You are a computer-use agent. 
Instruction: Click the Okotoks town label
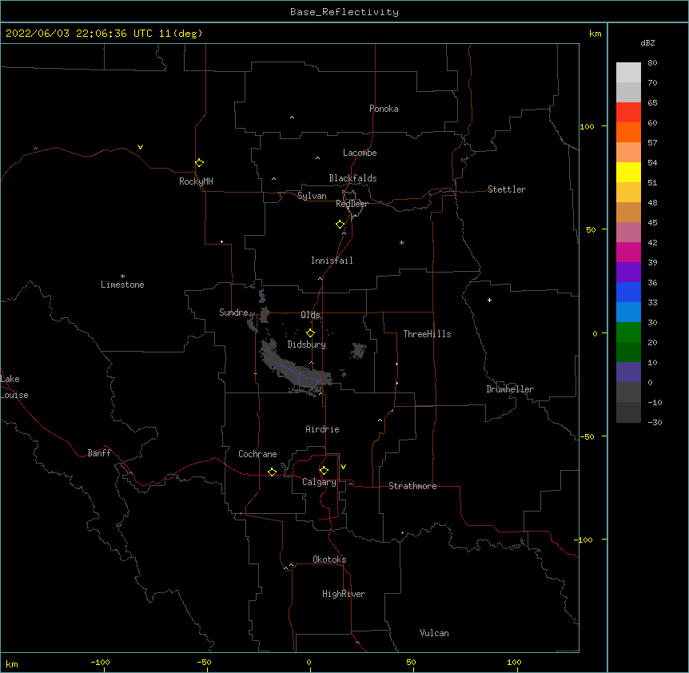pyautogui.click(x=329, y=560)
